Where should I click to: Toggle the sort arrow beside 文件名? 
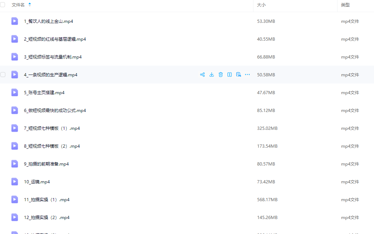pyautogui.click(x=30, y=5)
